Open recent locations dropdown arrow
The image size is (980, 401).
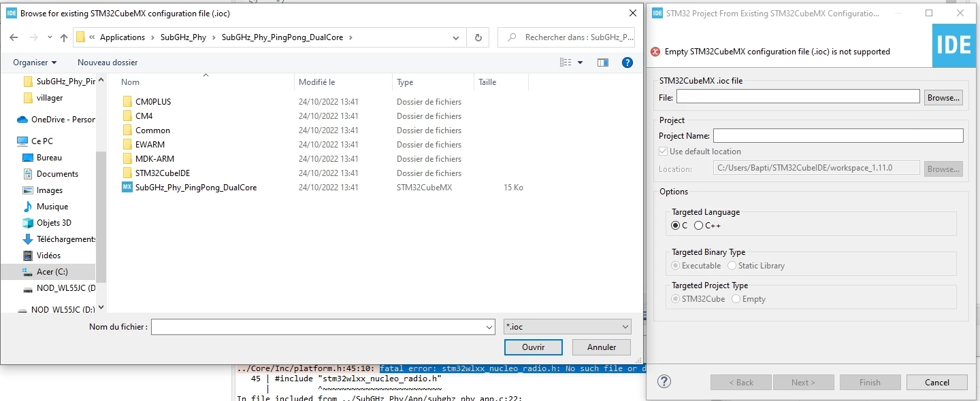pos(49,38)
